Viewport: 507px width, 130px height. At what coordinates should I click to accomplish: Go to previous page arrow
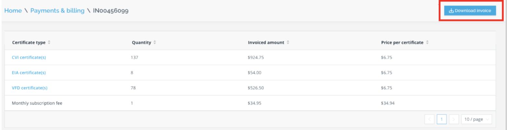(430, 119)
